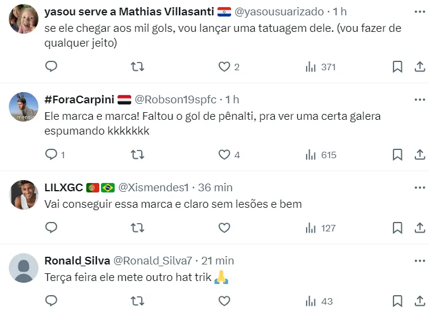
Task: Like yasou's tweet with 2 likes
Action: (225, 67)
